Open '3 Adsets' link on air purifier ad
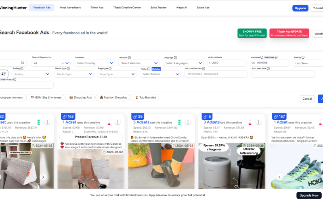This screenshot has height=201, width=323. 212,122
